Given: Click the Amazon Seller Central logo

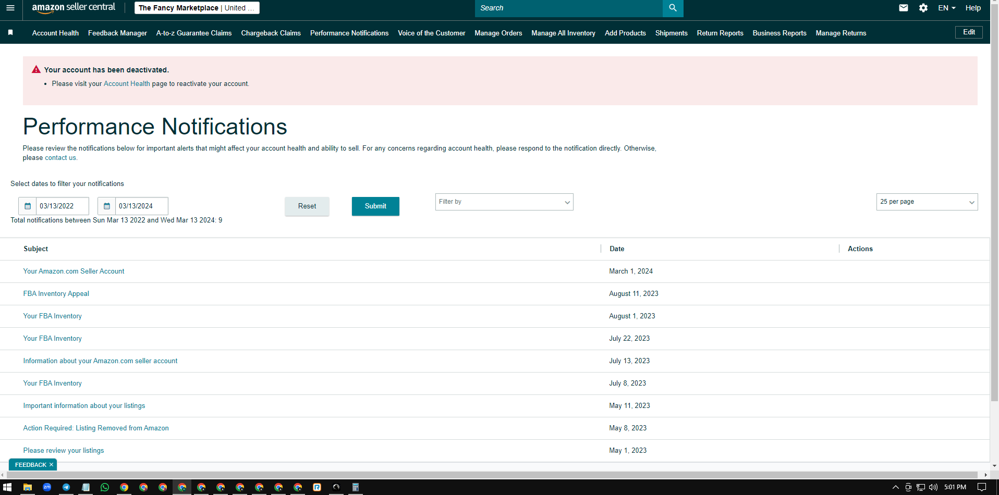Looking at the screenshot, I should point(74,8).
